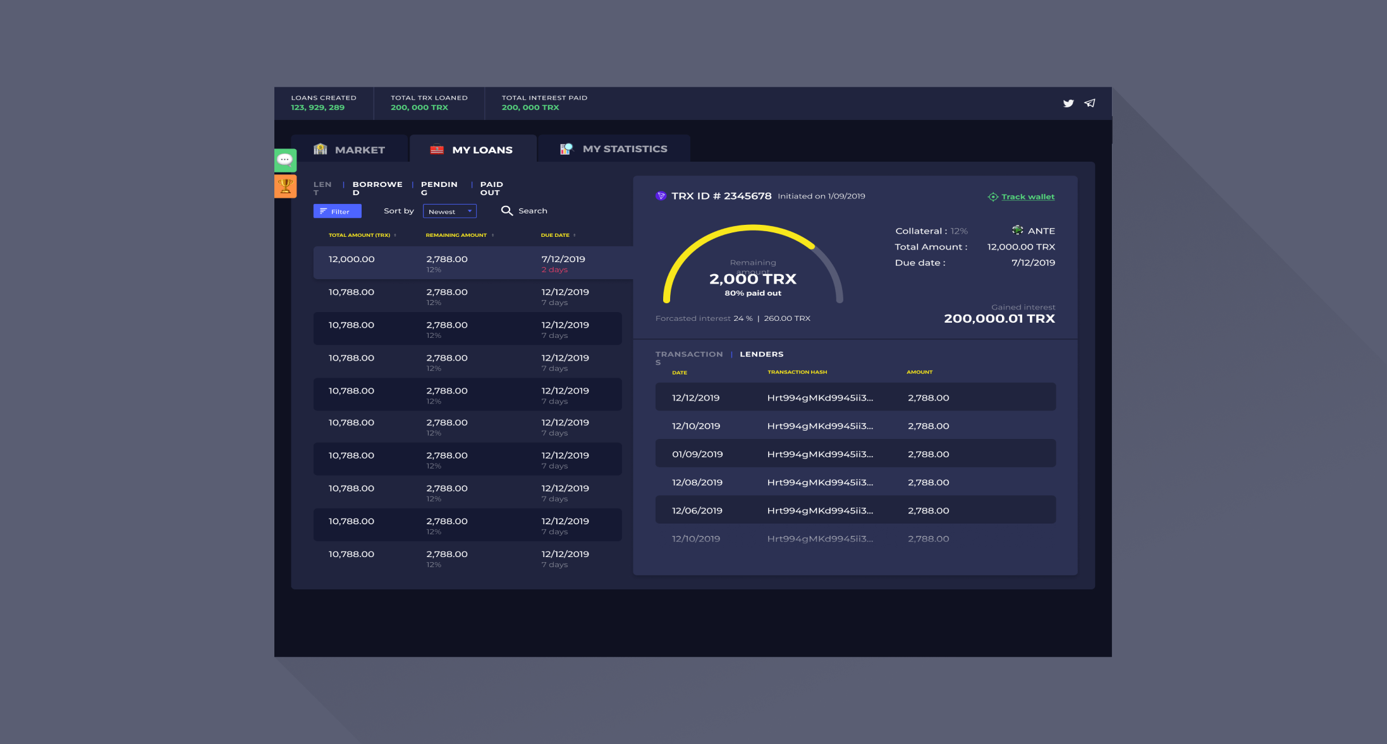
Task: Click the chart icon beside My Statistics
Action: 566,148
